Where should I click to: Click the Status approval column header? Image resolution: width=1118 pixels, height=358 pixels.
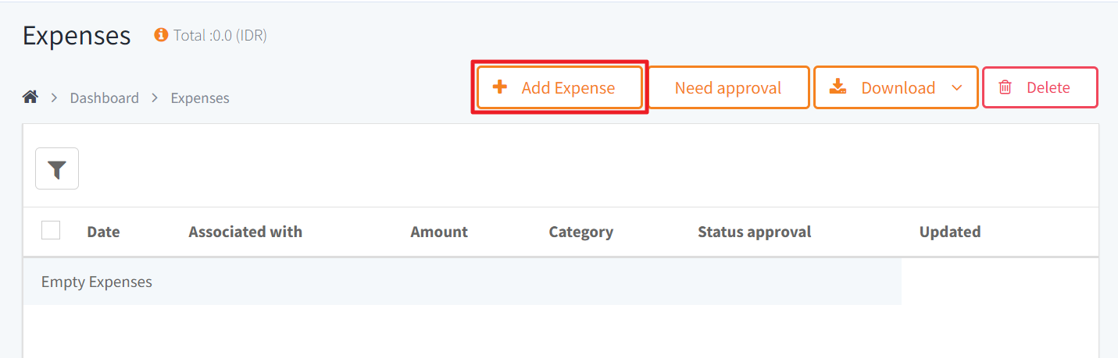pyautogui.click(x=755, y=232)
